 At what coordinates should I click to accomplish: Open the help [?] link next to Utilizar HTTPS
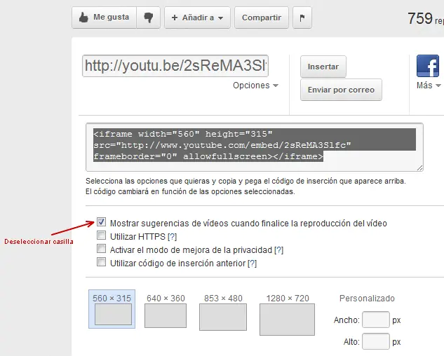(x=172, y=237)
